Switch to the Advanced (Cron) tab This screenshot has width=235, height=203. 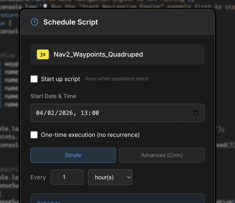click(162, 155)
